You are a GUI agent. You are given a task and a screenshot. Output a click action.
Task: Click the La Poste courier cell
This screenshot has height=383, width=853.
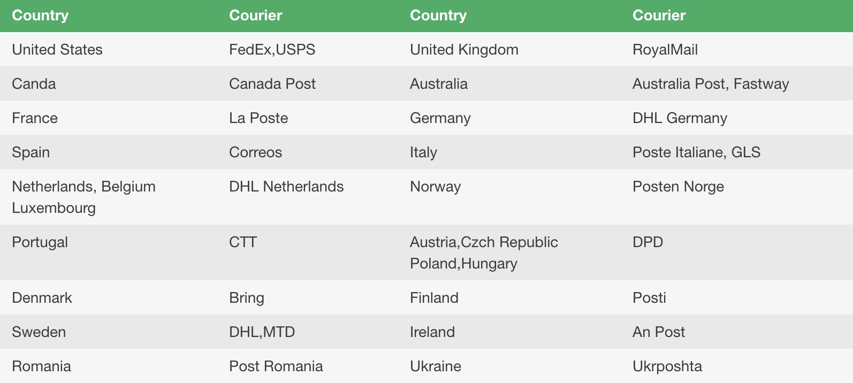click(x=258, y=118)
